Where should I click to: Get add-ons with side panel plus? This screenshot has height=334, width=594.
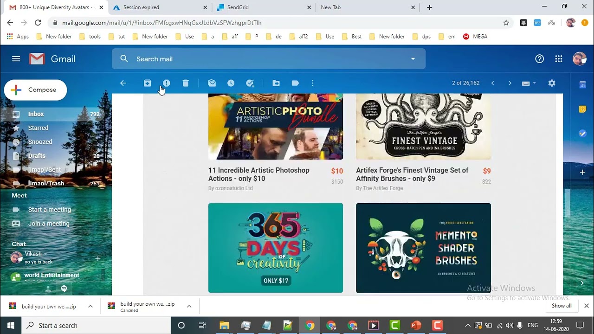point(582,172)
